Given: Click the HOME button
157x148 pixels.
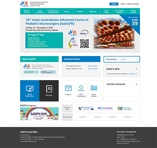Looking at the screenshot, I should (x=114, y=4).
